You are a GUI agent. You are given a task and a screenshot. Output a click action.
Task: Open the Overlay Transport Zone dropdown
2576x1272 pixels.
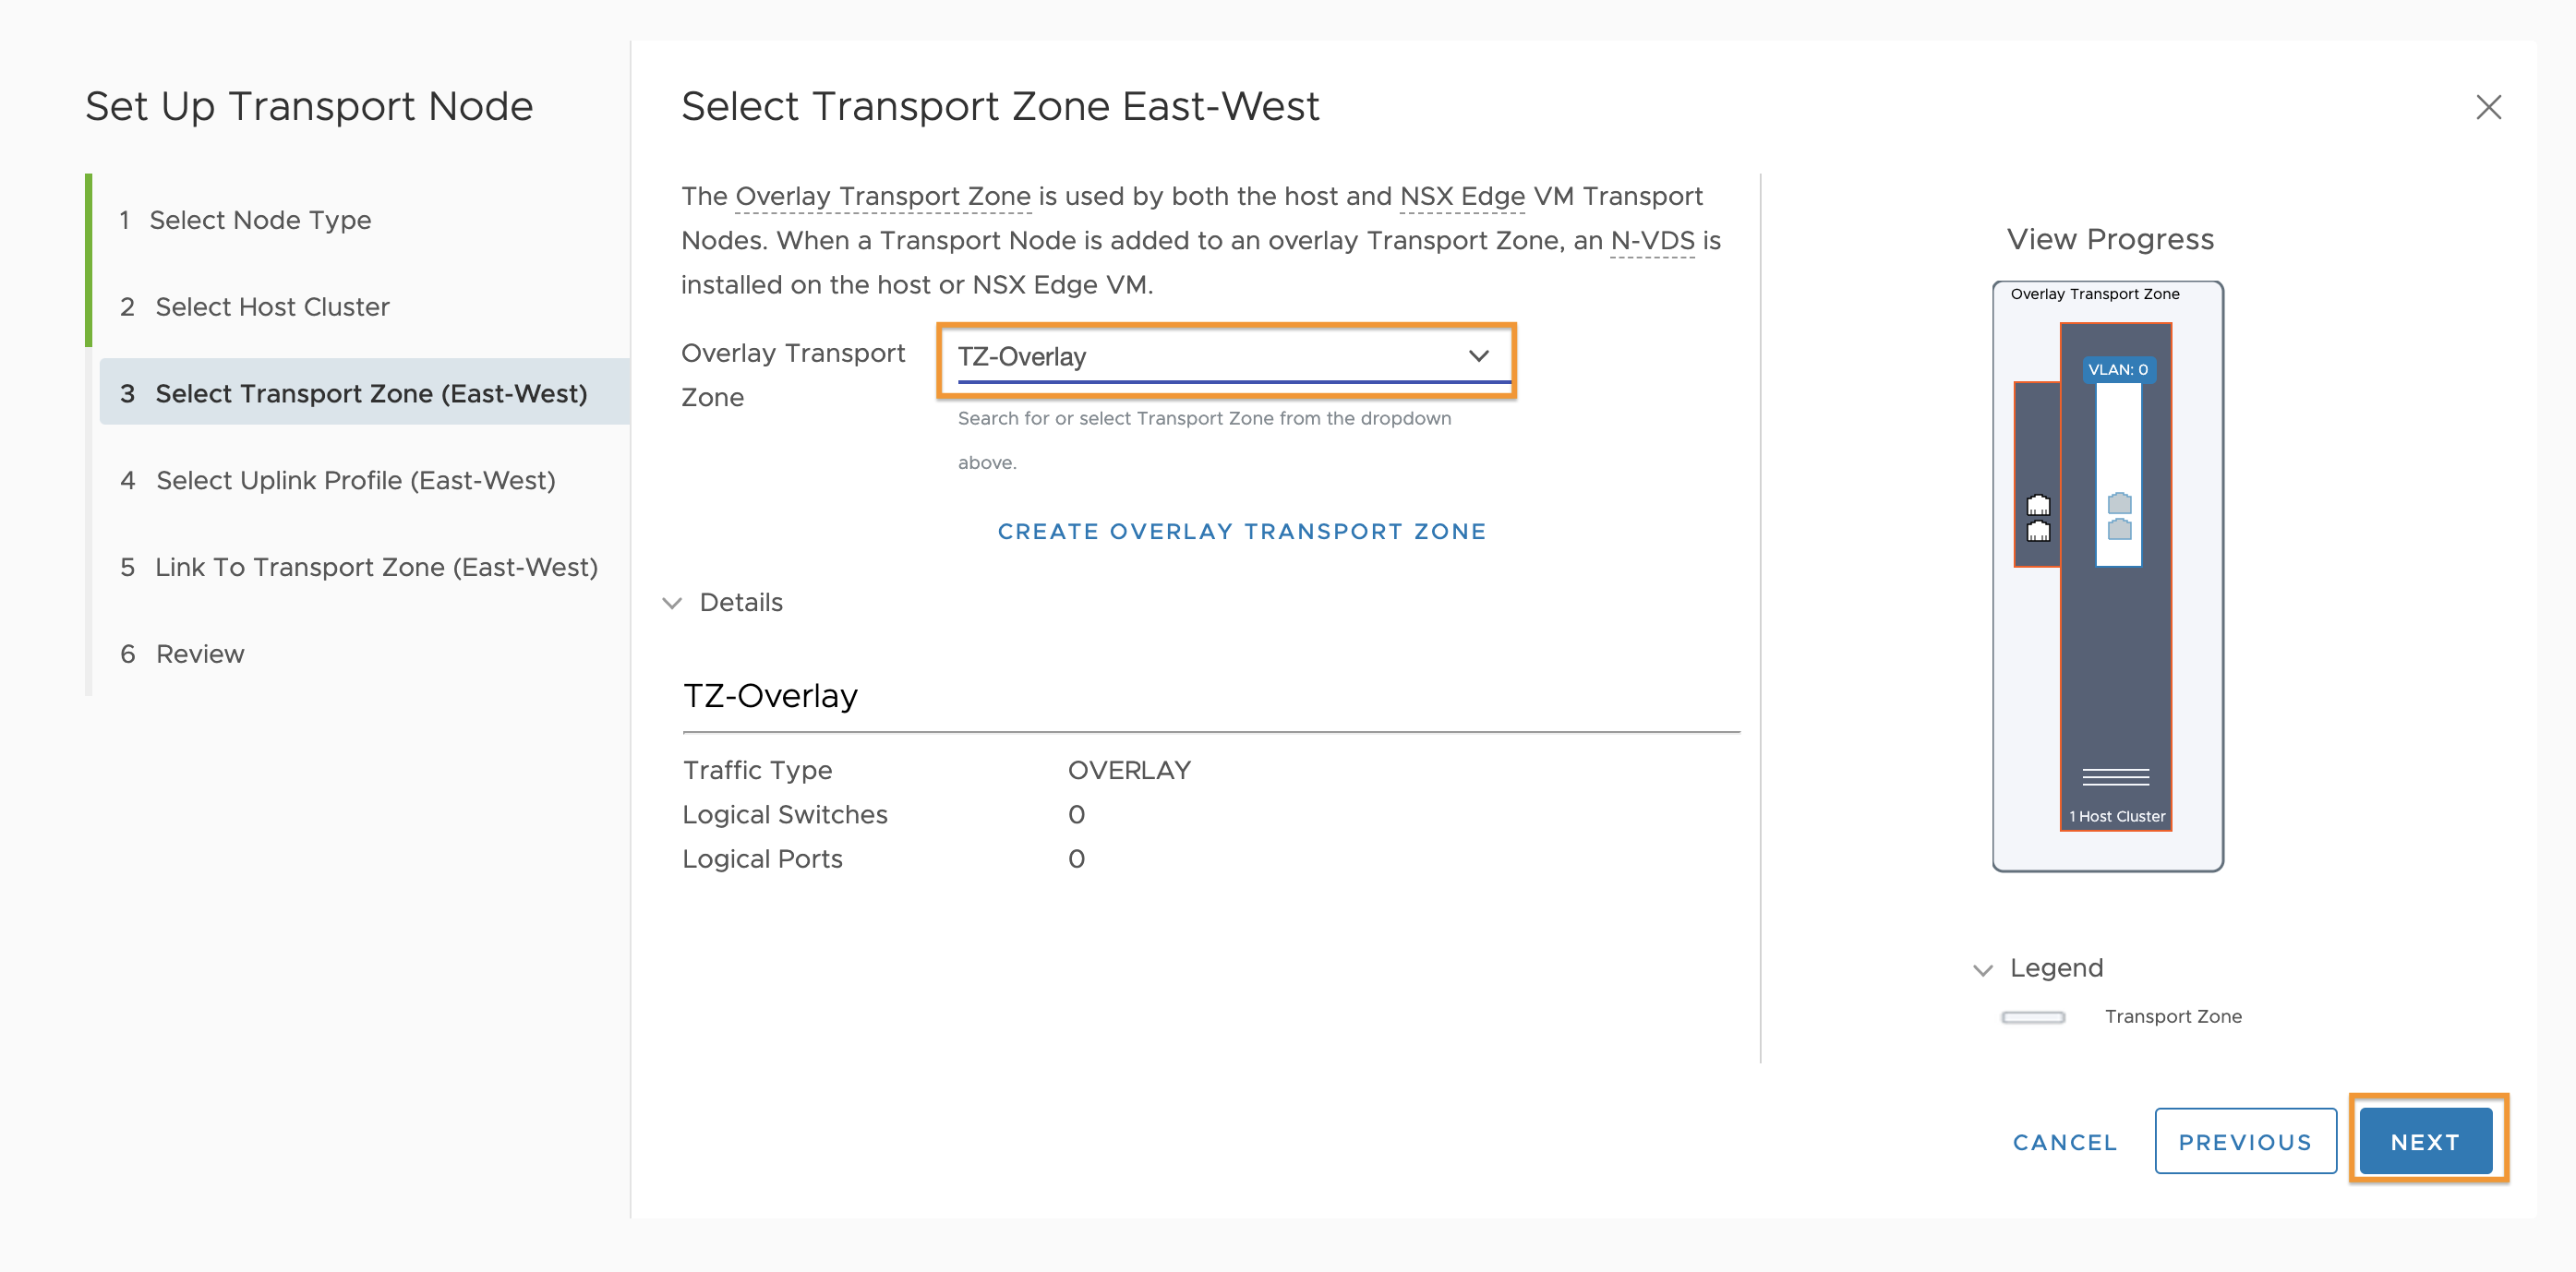coord(1478,356)
